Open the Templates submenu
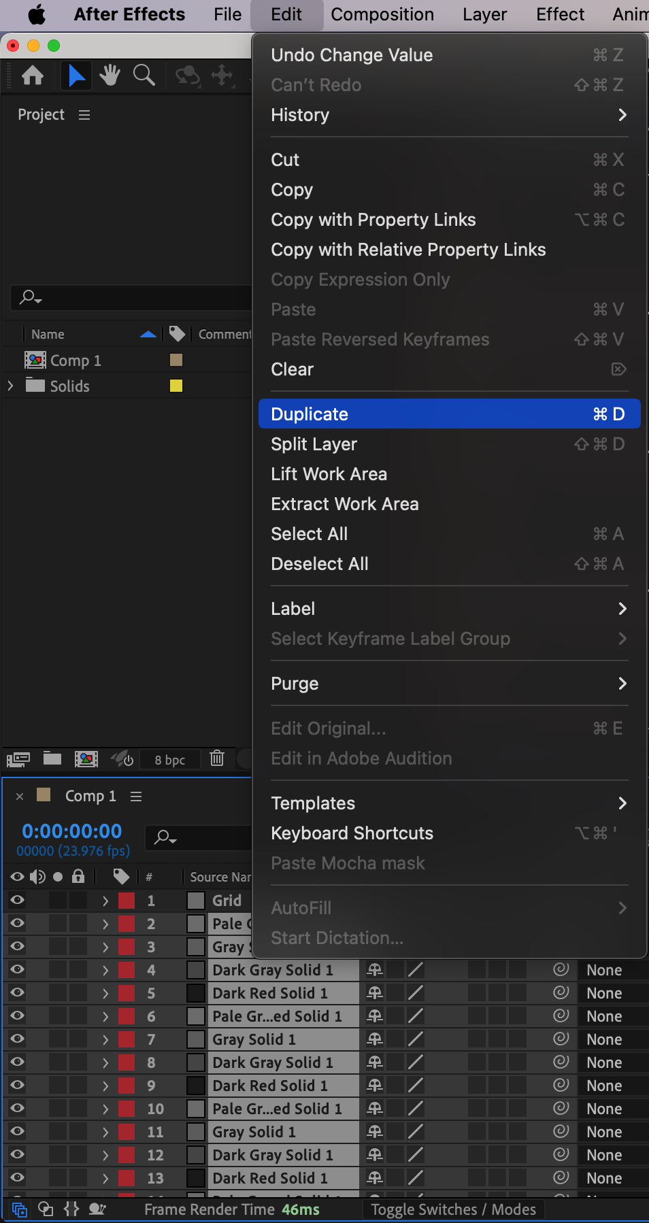The height and width of the screenshot is (1223, 649). (449, 803)
